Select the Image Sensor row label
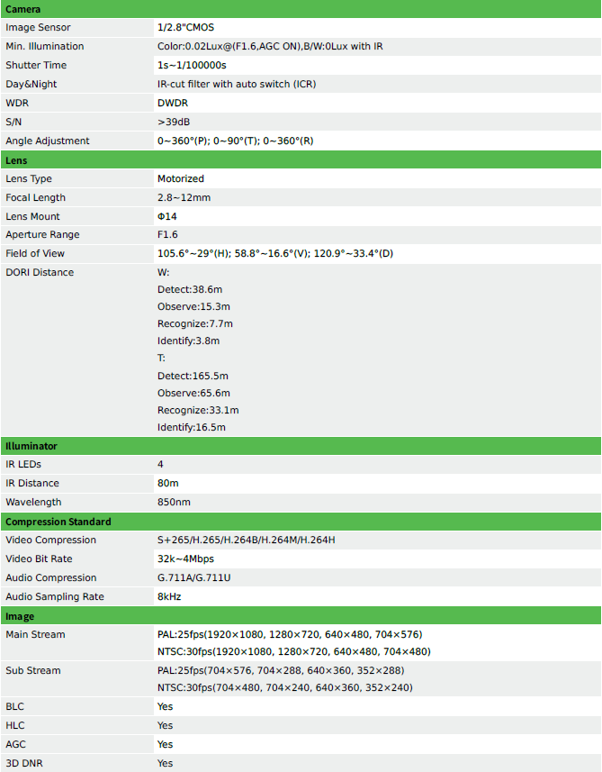602x772 pixels. coord(38,28)
